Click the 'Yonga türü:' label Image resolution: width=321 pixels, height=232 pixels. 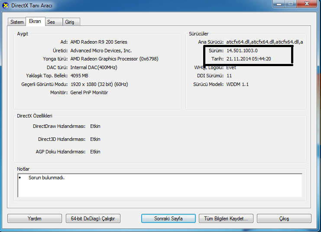[x=55, y=59]
